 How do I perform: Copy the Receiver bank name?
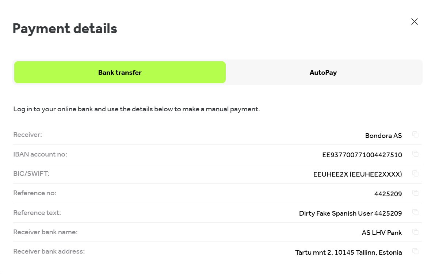pos(415,232)
